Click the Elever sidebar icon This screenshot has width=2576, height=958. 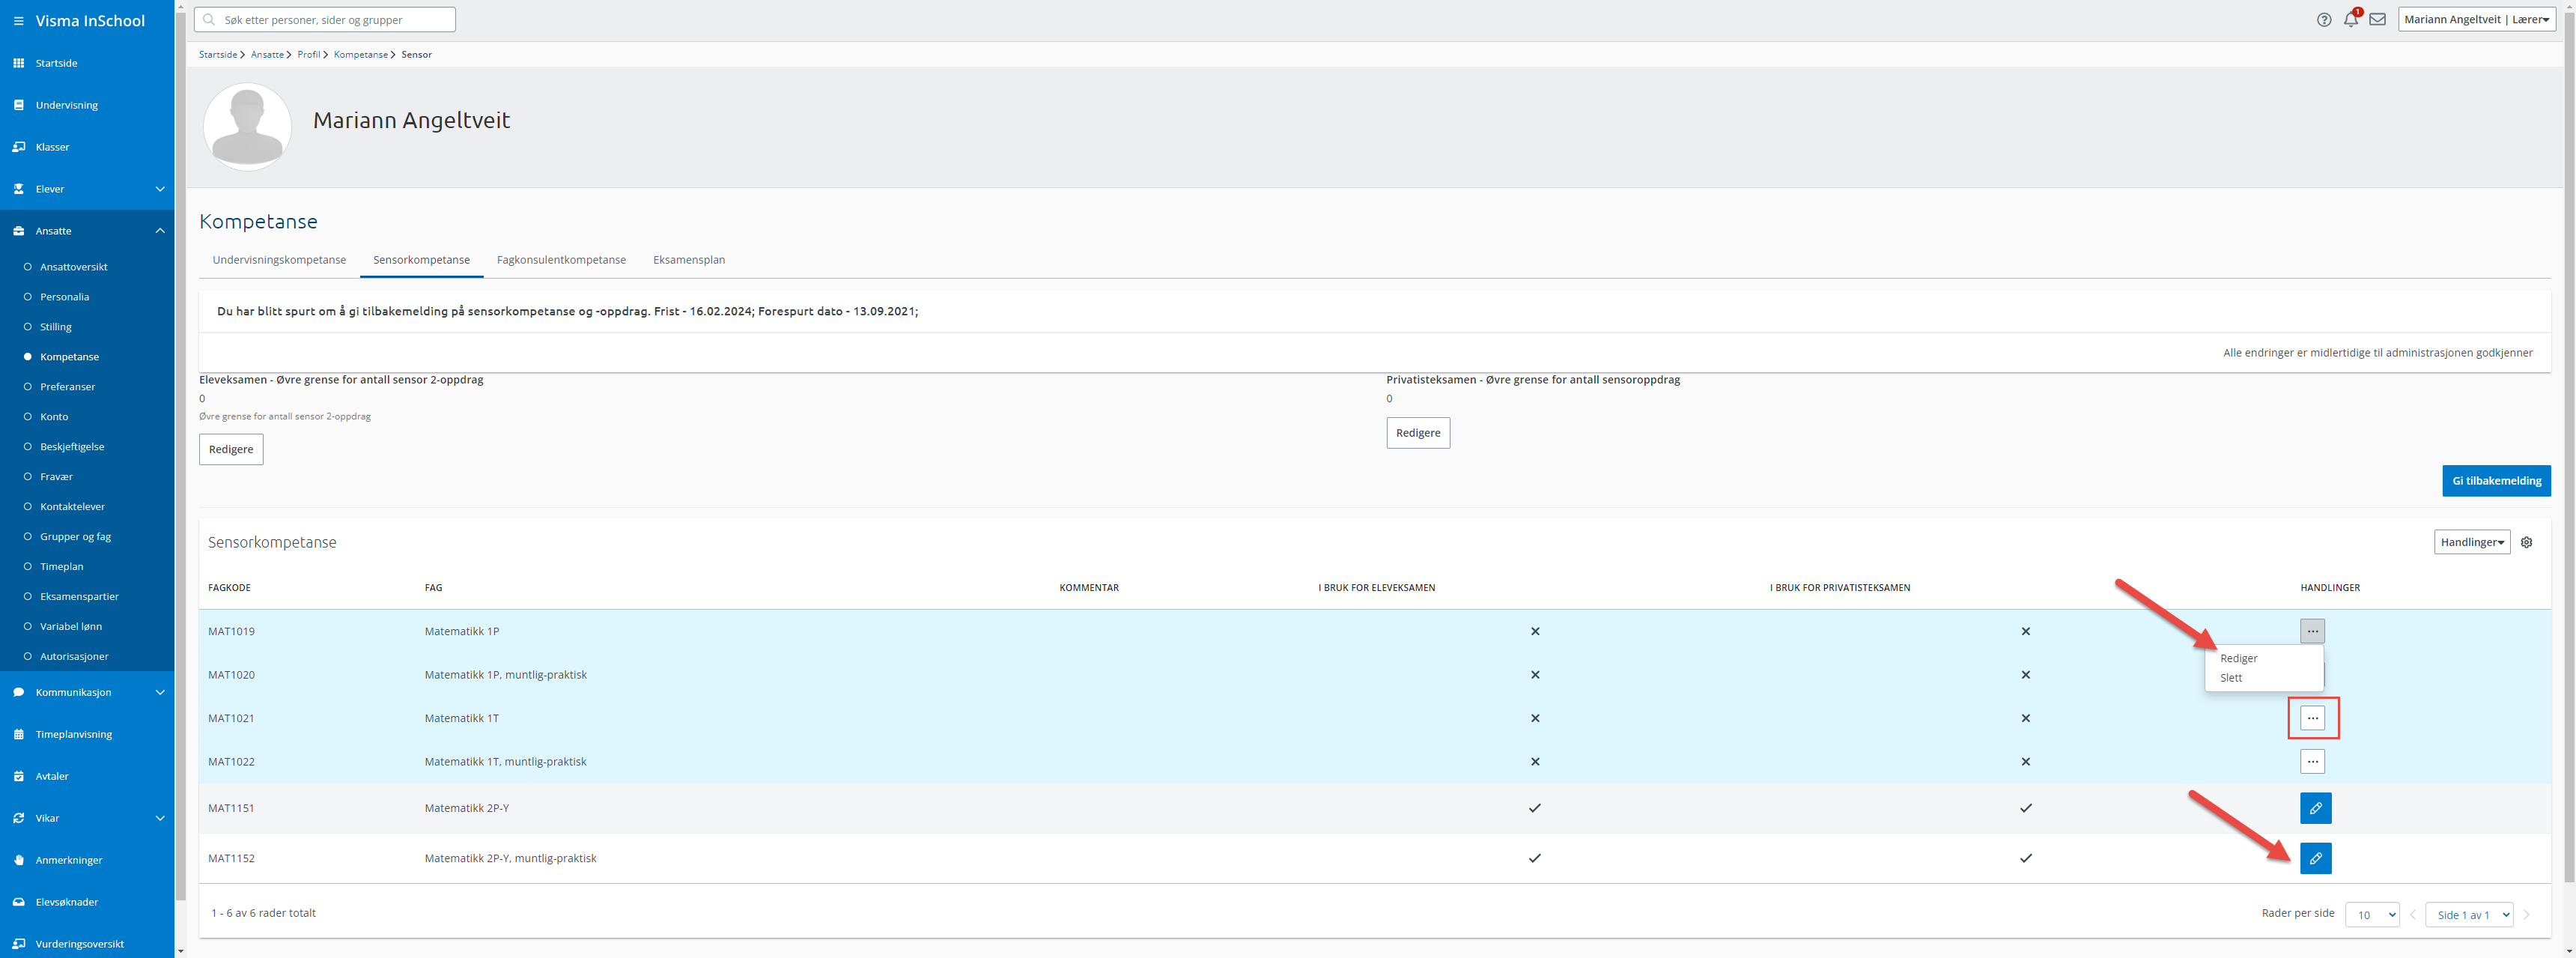point(18,189)
